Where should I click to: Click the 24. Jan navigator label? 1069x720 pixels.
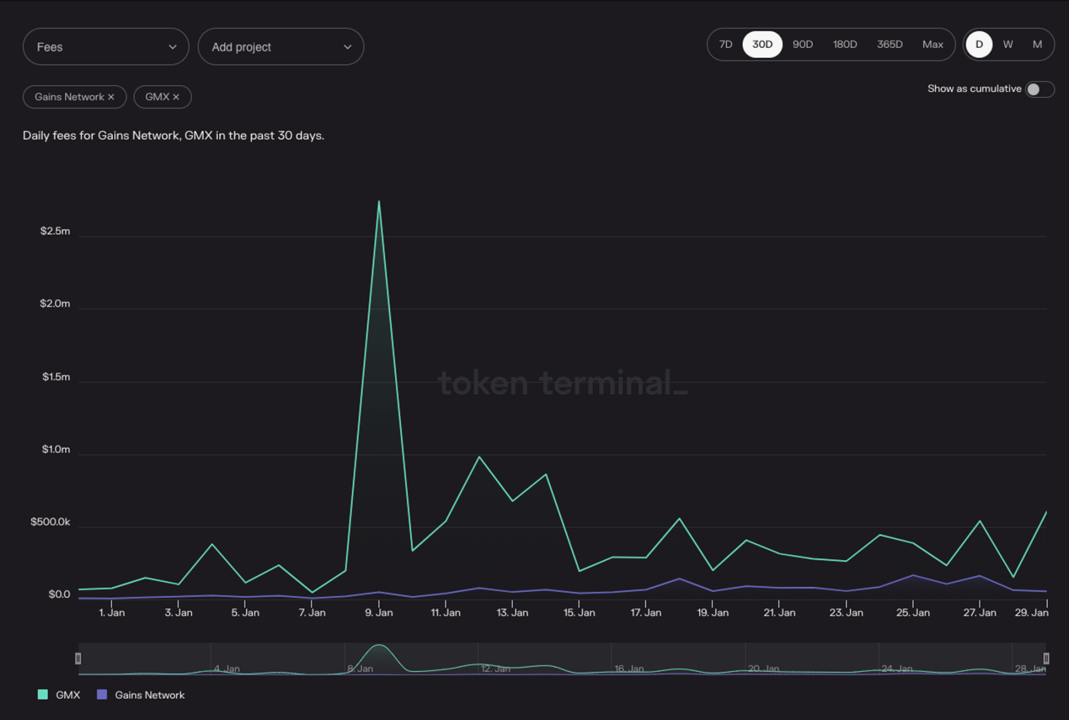(896, 669)
